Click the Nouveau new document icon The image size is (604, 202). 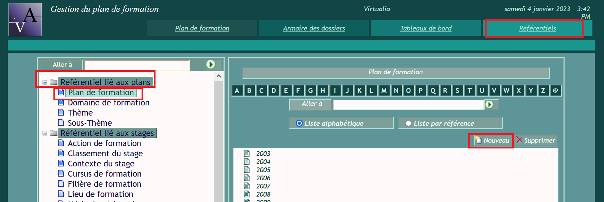point(478,140)
